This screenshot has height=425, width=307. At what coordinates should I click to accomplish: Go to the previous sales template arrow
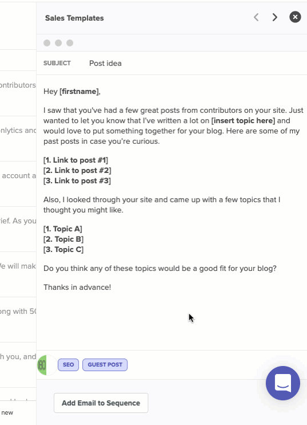(256, 17)
